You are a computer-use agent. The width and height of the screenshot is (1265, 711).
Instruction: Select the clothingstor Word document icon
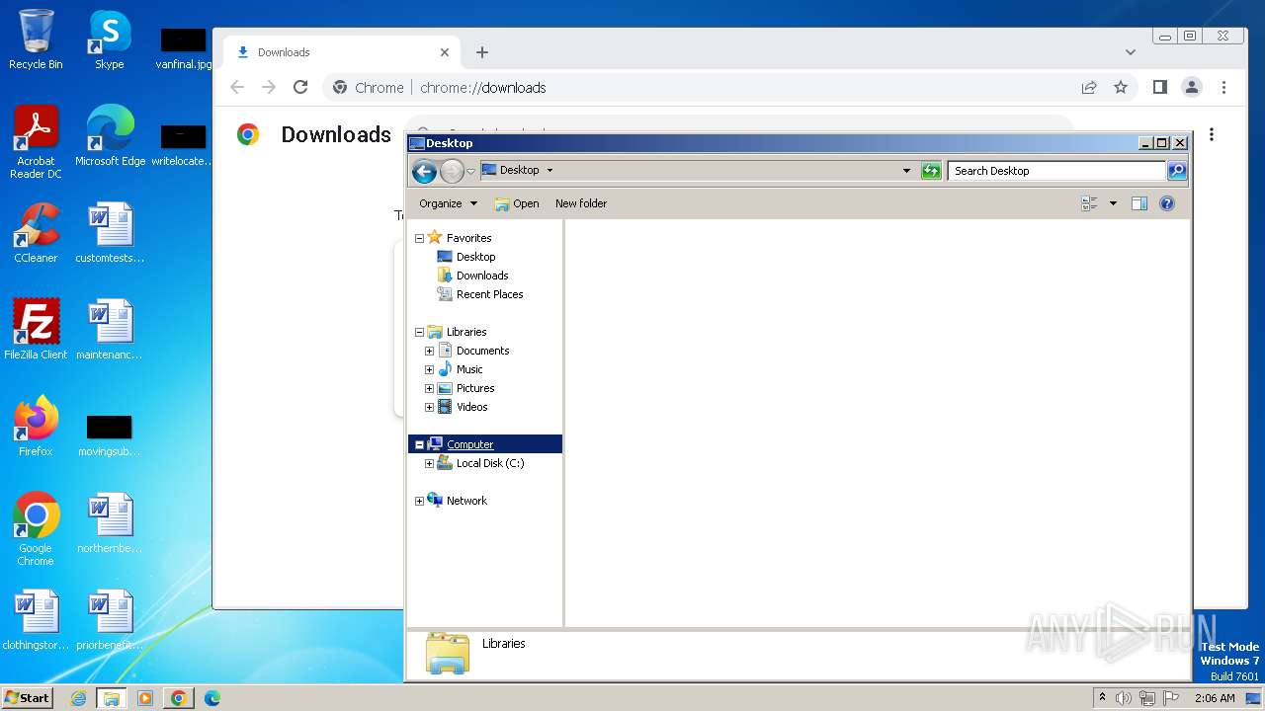pos(36,620)
